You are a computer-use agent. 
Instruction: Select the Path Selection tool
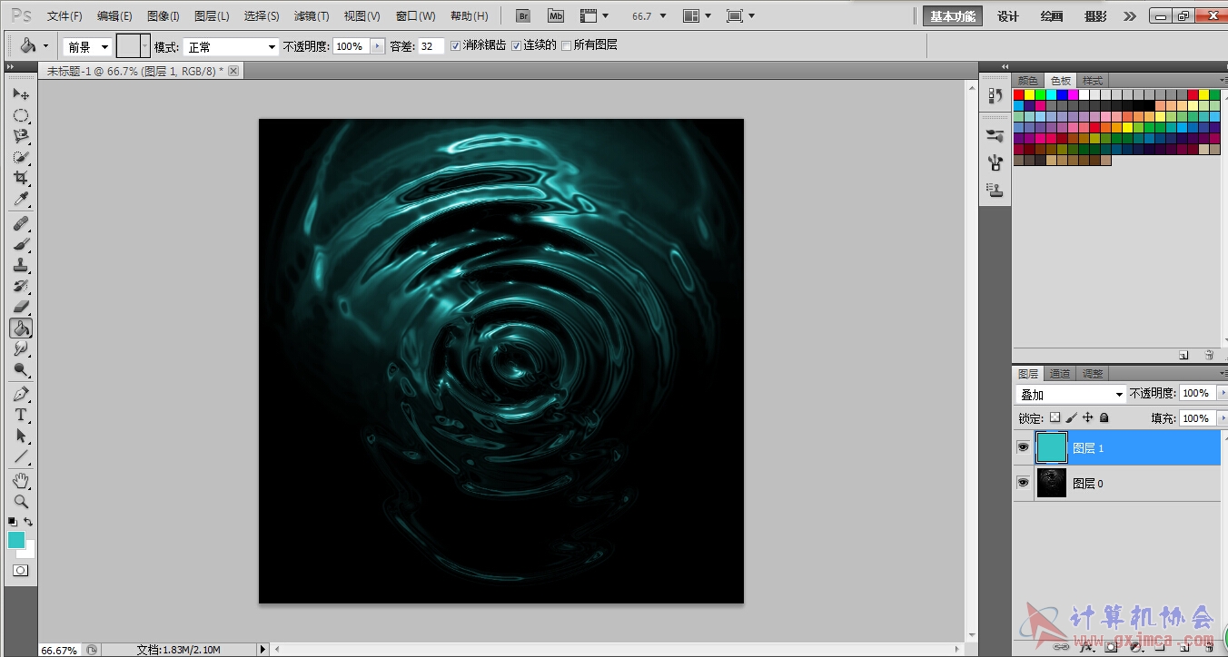pyautogui.click(x=21, y=436)
